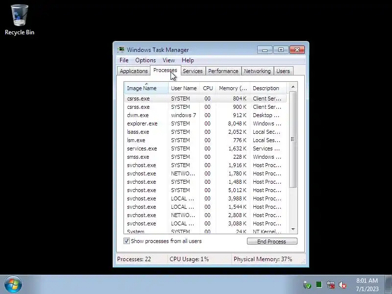Select the lsass.exe process row
Screen dimensions: 392x294
point(205,132)
